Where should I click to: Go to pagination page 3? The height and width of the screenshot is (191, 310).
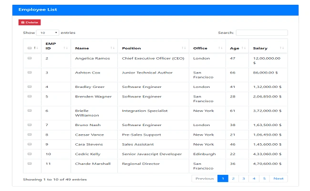(244, 179)
